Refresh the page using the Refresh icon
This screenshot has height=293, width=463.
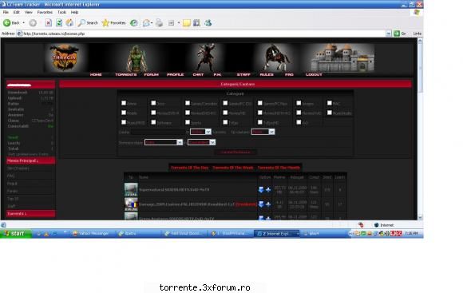(59, 22)
